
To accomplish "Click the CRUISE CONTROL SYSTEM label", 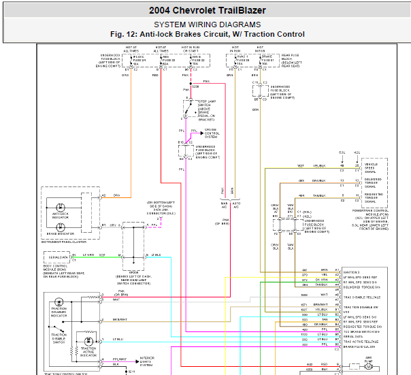I will 212,133.
